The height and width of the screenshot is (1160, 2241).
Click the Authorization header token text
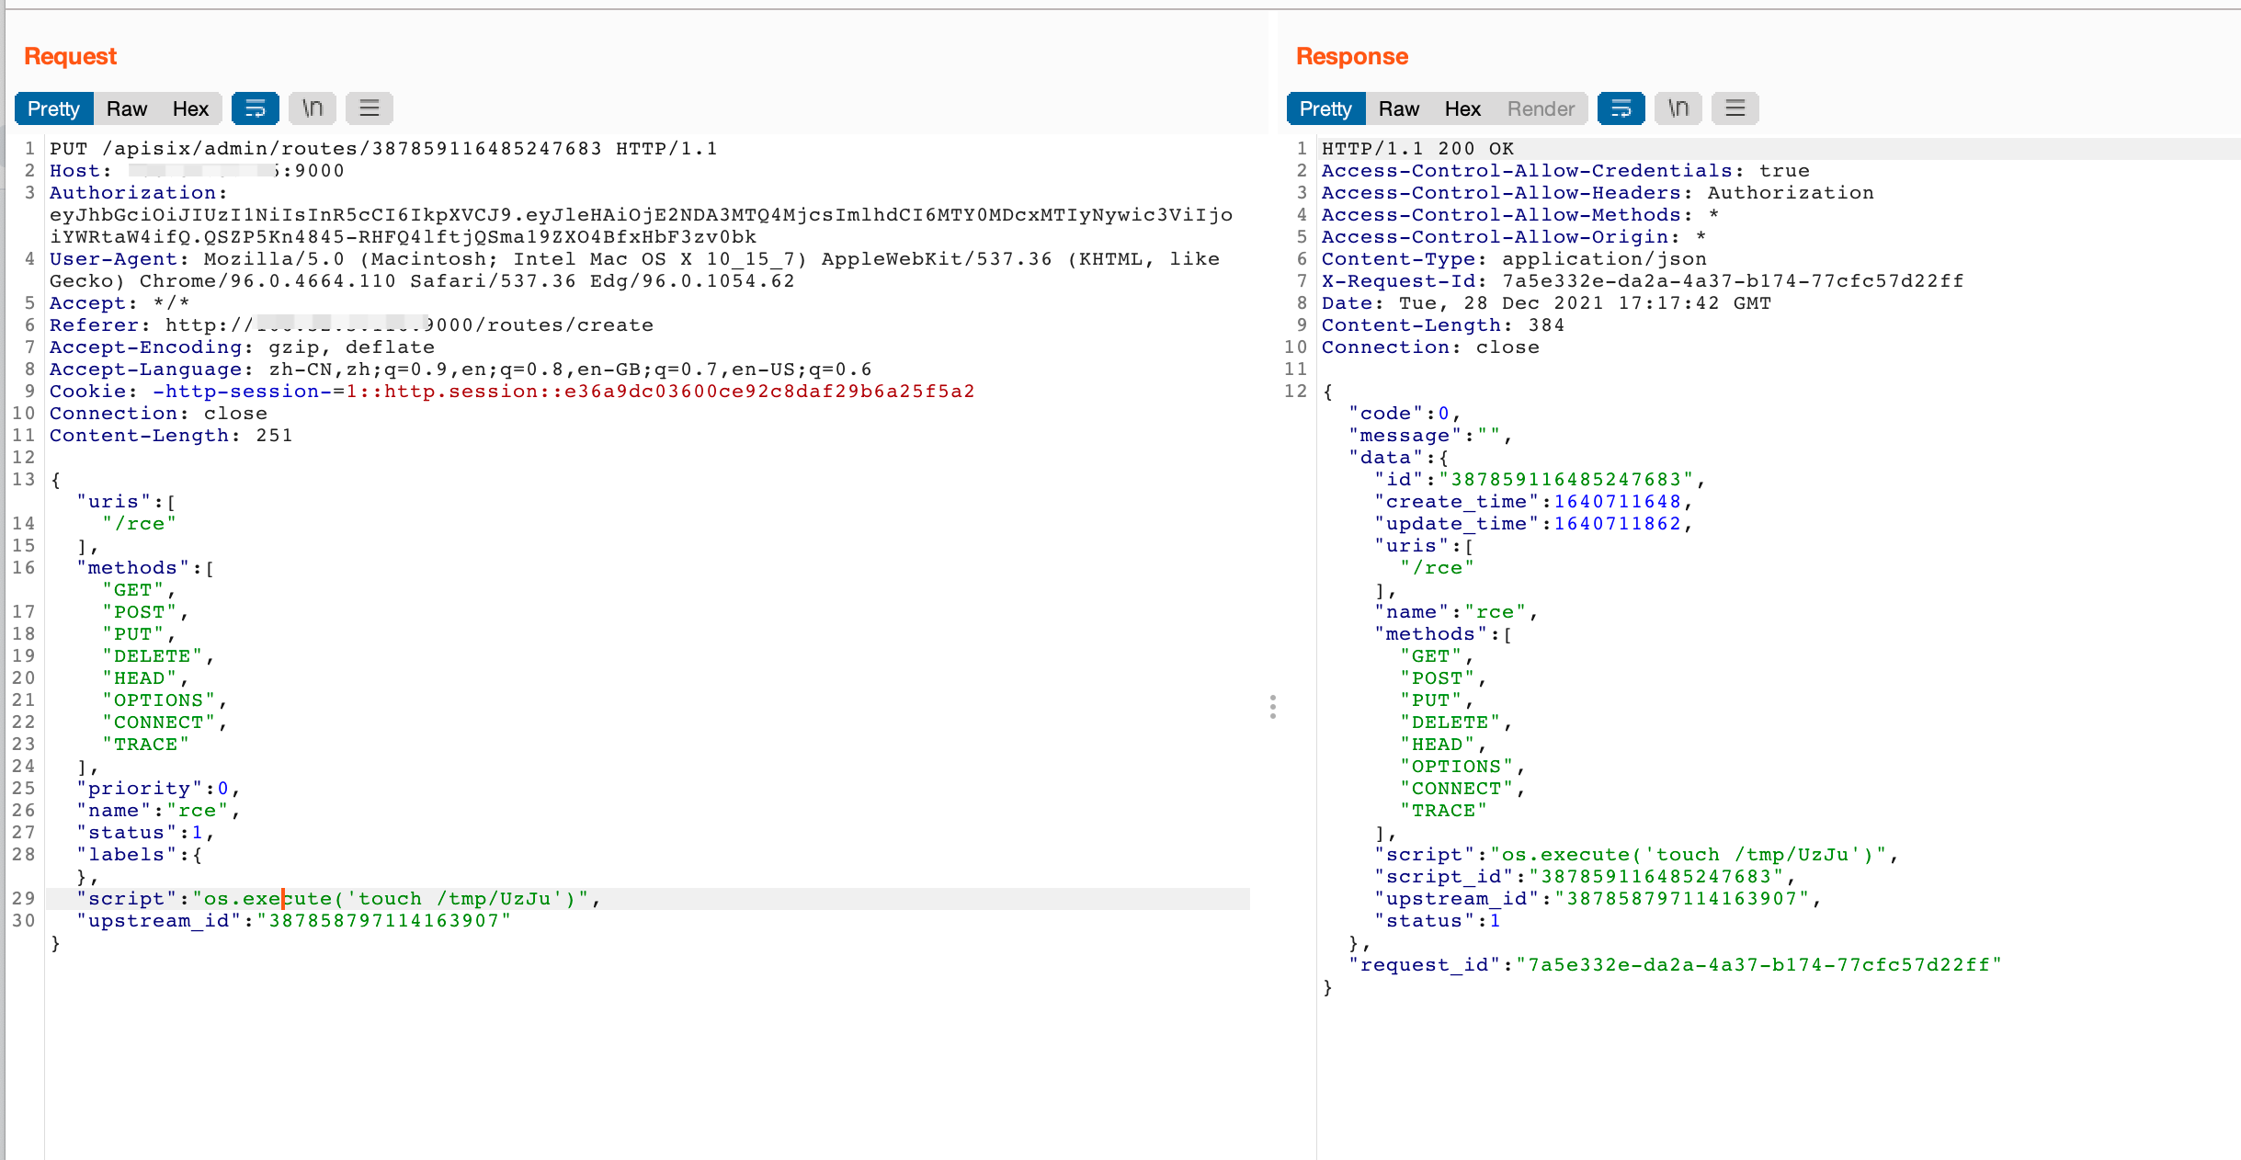pos(640,215)
